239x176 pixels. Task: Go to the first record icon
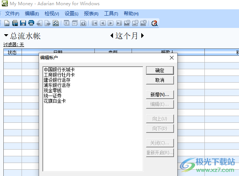click(x=94, y=23)
